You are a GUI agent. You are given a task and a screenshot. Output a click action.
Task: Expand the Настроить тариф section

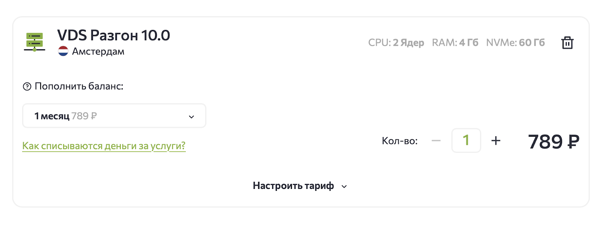[293, 186]
